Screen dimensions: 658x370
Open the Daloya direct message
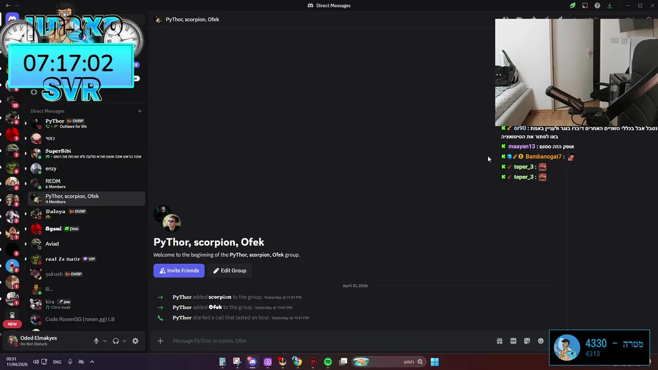[x=86, y=214]
